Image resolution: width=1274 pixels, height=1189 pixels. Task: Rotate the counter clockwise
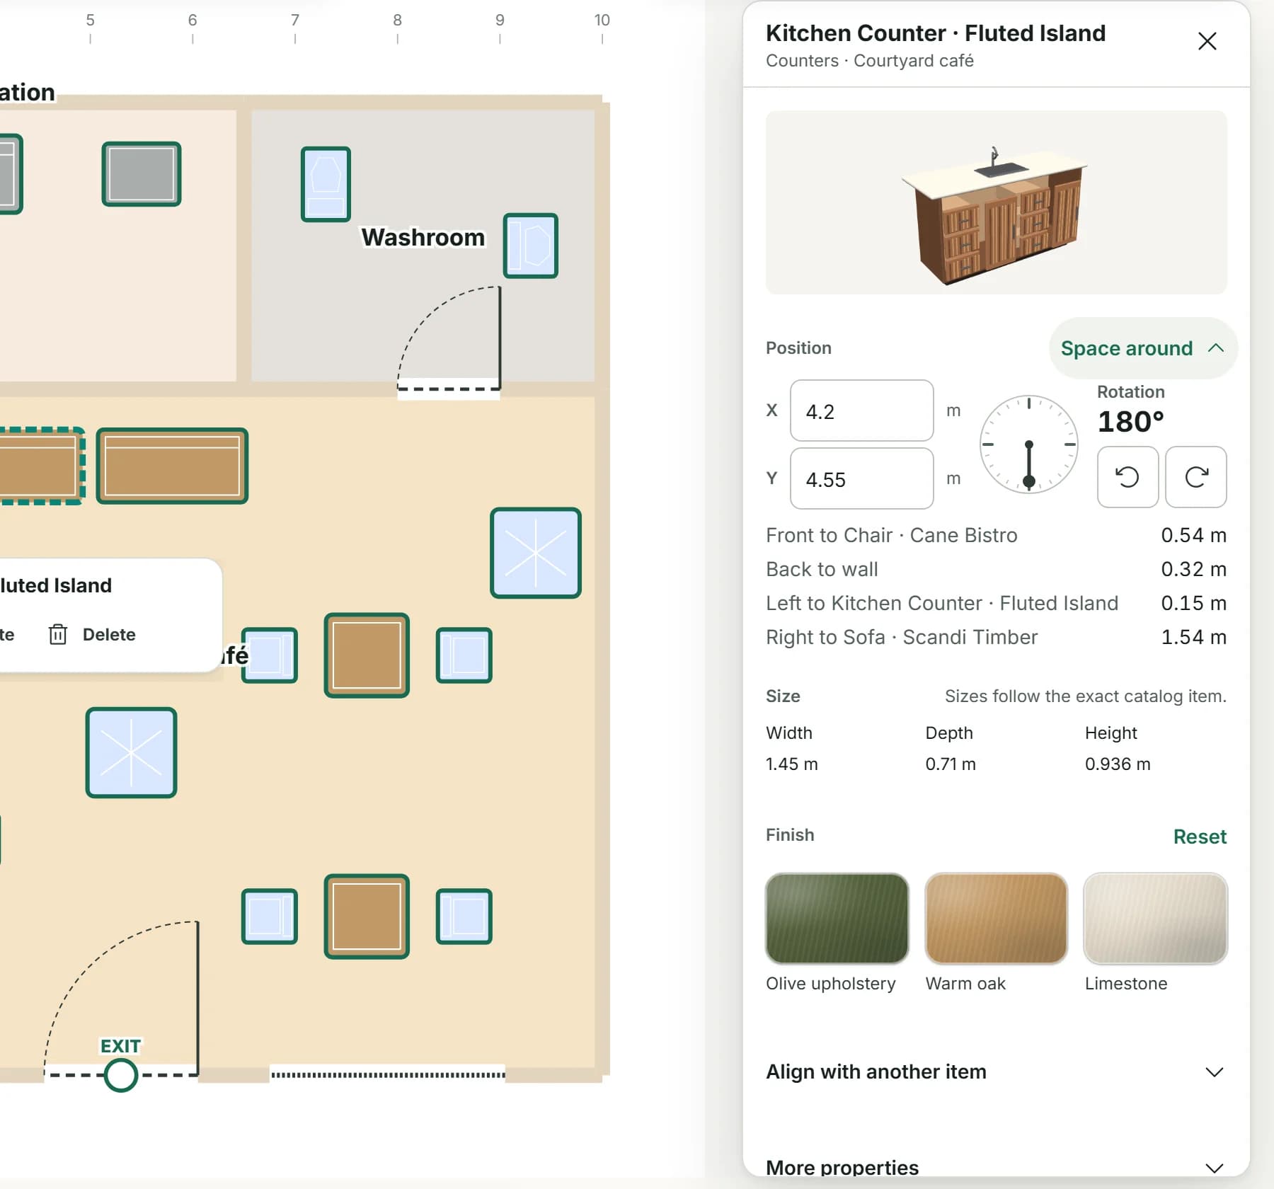pos(1196,477)
